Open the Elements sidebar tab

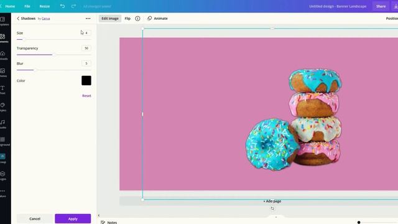click(x=3, y=39)
